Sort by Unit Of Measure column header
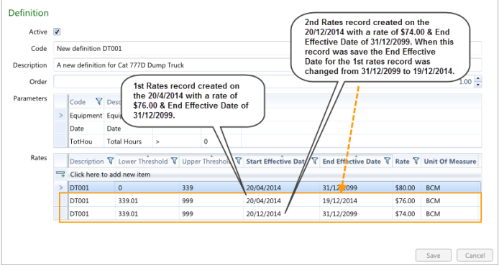This screenshot has width=499, height=265. click(x=450, y=162)
